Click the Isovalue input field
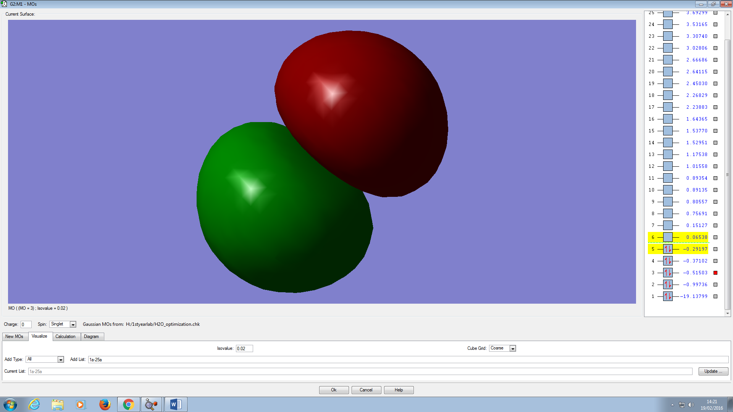This screenshot has width=733, height=412. click(x=244, y=349)
